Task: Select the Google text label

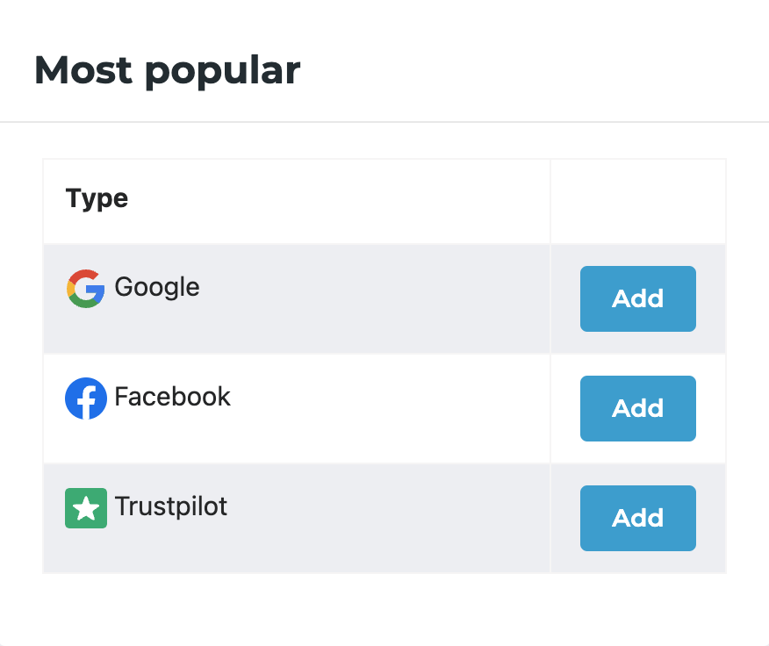Action: coord(157,287)
